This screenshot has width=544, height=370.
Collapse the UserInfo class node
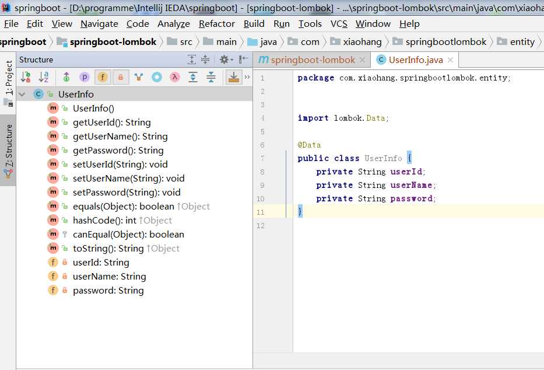(22, 95)
